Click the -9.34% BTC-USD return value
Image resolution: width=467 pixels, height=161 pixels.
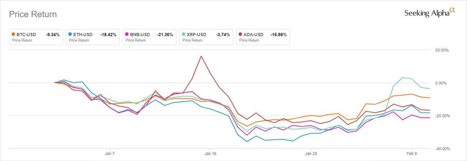point(53,35)
